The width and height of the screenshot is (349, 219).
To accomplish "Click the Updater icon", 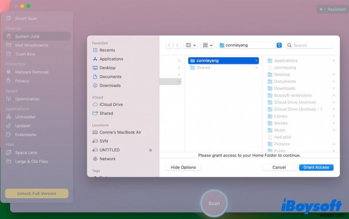I will click(8, 126).
